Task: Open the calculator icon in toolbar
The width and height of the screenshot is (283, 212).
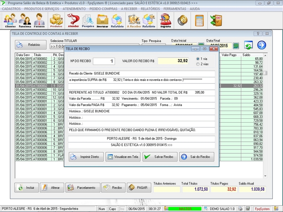Action: 200,20
